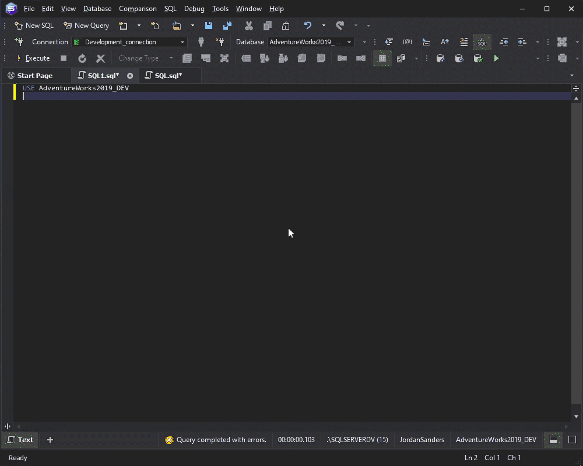Open the Database menu
Image resolution: width=583 pixels, height=466 pixels.
[97, 9]
